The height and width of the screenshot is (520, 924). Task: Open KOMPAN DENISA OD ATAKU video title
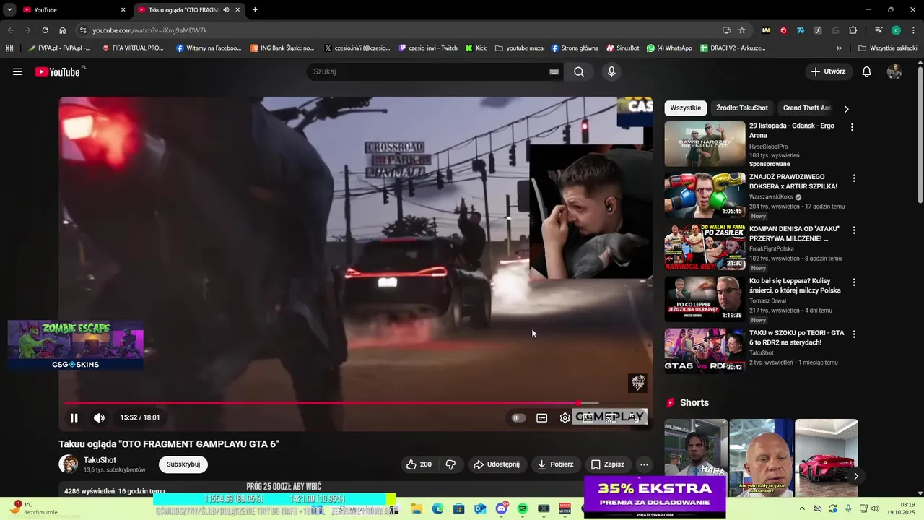[794, 233]
